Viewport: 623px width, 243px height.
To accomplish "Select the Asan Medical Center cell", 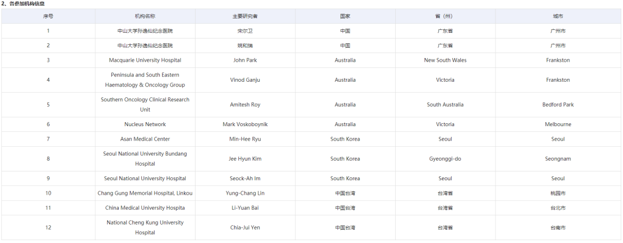I will 145,139.
